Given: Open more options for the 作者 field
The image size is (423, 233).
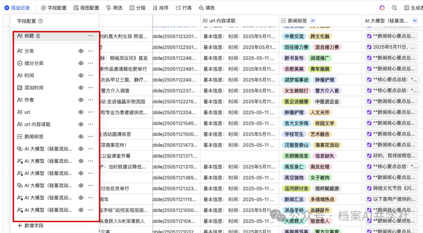Looking at the screenshot, I should click(x=90, y=100).
